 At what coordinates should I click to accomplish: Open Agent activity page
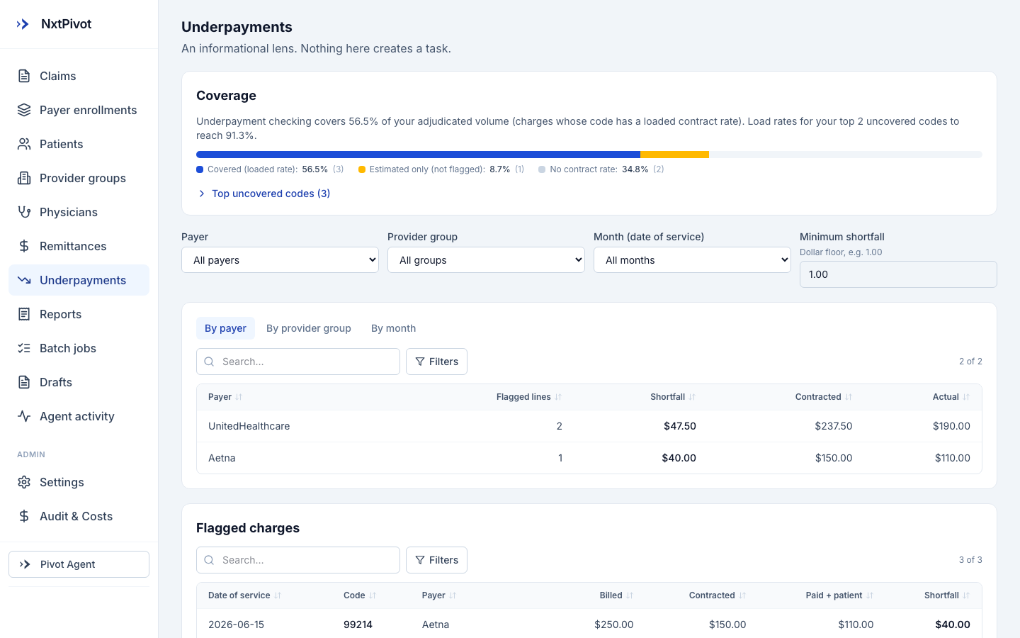[79, 416]
